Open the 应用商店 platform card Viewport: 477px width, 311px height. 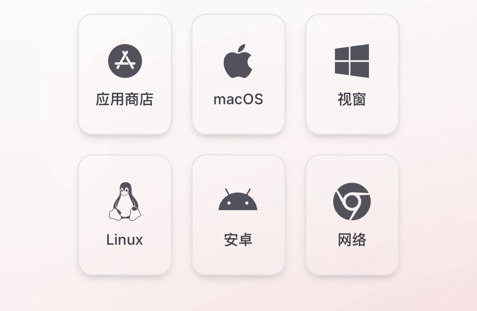pyautogui.click(x=125, y=74)
